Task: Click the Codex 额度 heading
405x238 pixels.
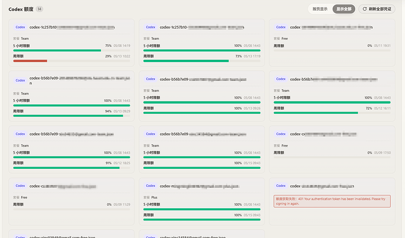Action: (x=21, y=9)
